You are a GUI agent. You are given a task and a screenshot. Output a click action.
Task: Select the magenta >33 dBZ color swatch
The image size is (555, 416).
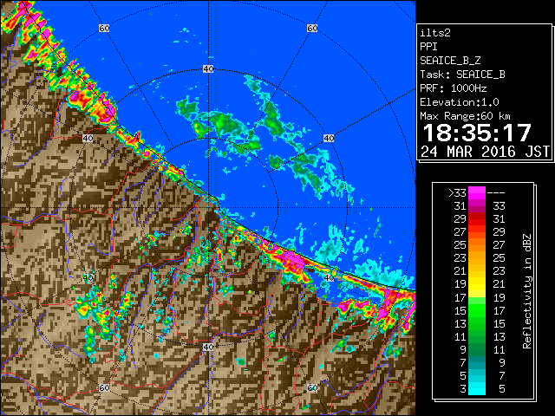(x=477, y=193)
